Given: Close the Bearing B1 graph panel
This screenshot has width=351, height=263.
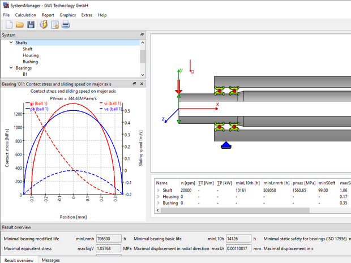Looking at the screenshot, I should 142,84.
